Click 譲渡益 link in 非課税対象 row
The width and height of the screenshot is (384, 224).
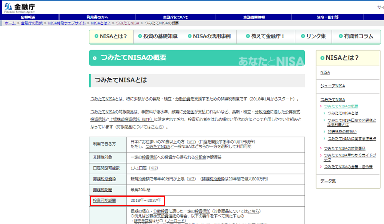pyautogui.click(x=216, y=157)
